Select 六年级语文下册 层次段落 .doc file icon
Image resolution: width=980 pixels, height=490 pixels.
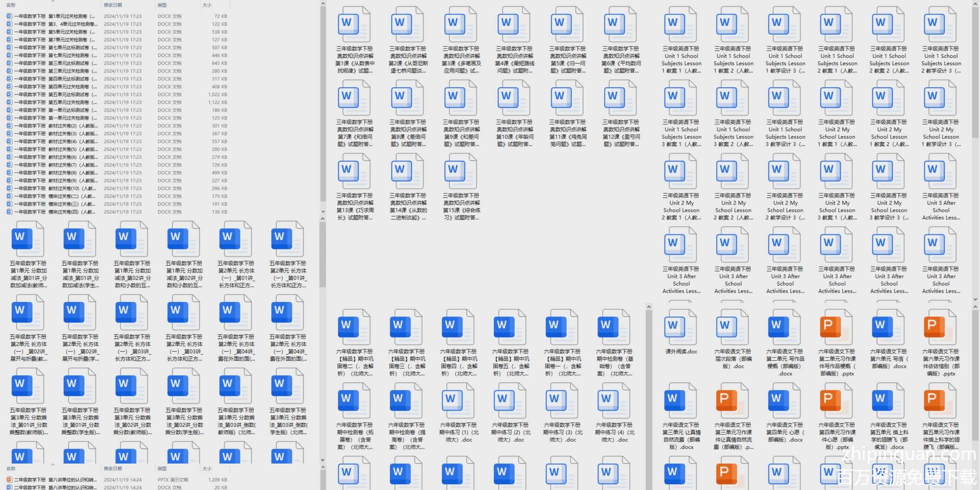(732, 327)
